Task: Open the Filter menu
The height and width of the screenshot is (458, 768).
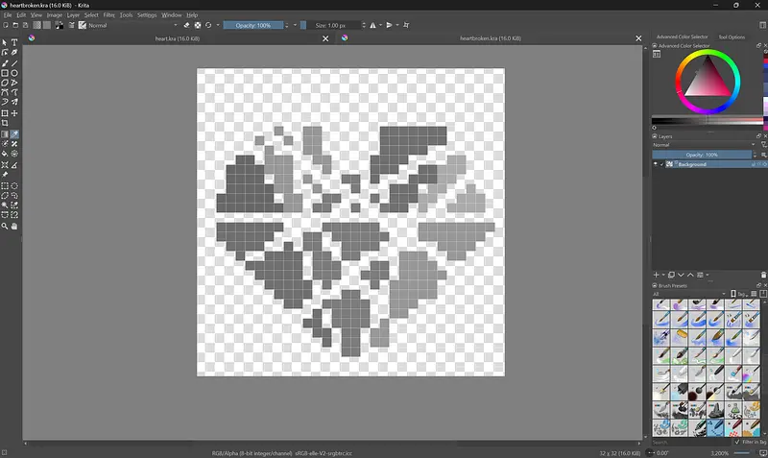Action: click(x=108, y=15)
